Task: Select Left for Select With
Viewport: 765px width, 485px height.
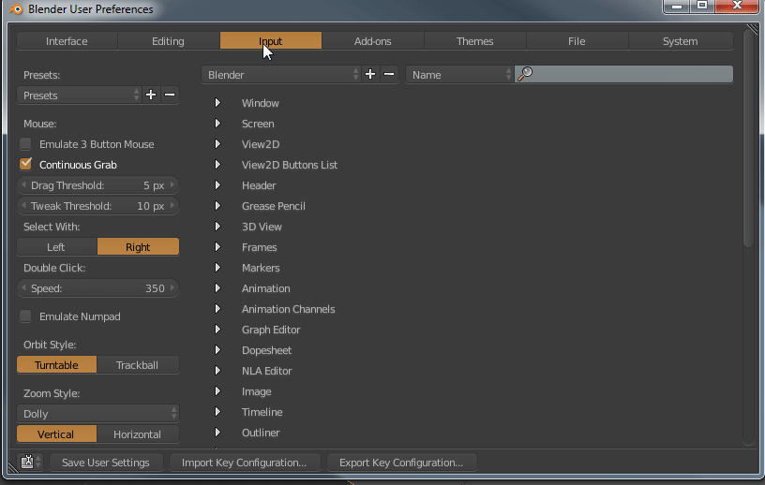Action: click(x=56, y=247)
